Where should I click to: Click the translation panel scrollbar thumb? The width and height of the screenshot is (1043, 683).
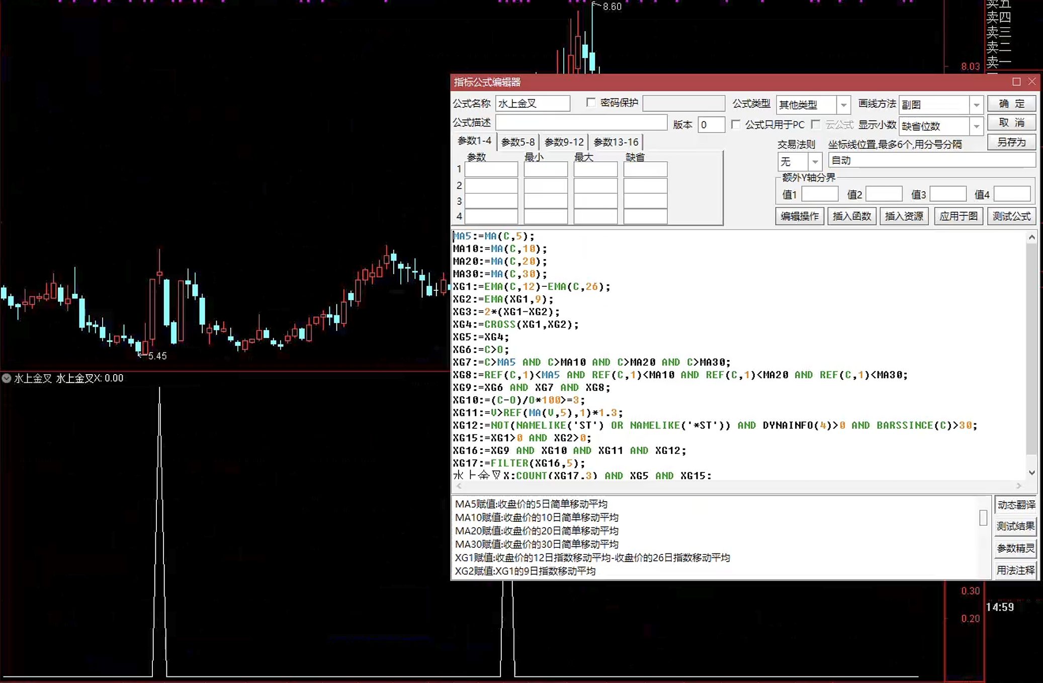[x=983, y=517]
